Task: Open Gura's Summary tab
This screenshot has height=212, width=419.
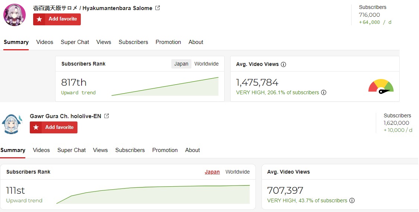Action: coord(13,150)
